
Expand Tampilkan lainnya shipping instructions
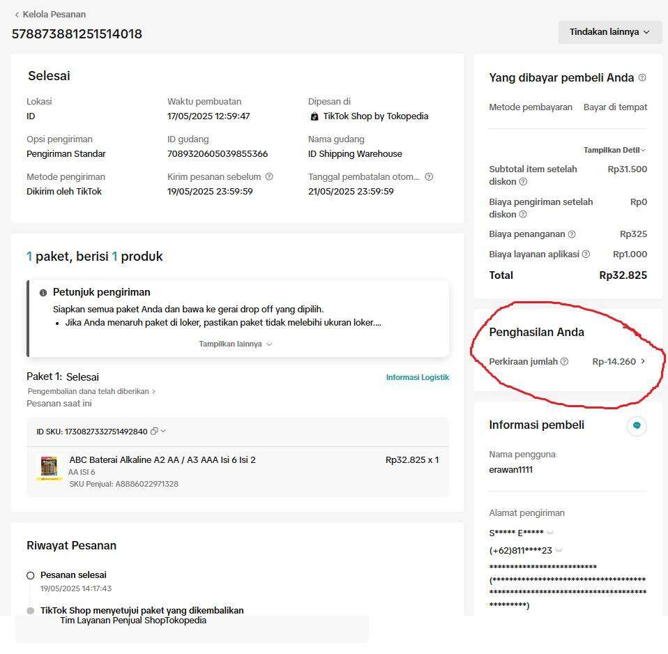click(235, 344)
